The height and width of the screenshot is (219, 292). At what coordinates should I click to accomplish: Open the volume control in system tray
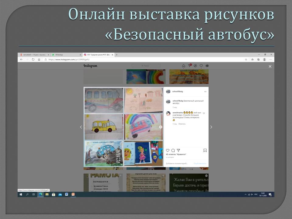(252, 194)
